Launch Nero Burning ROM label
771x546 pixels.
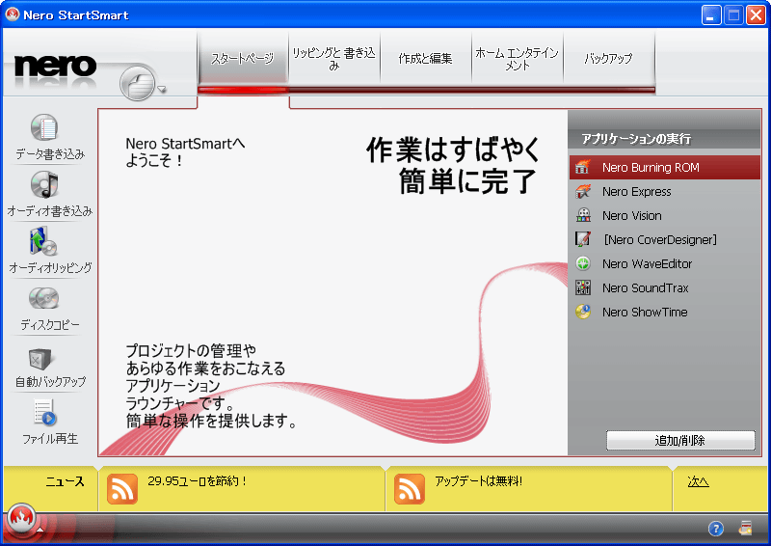pos(651,168)
